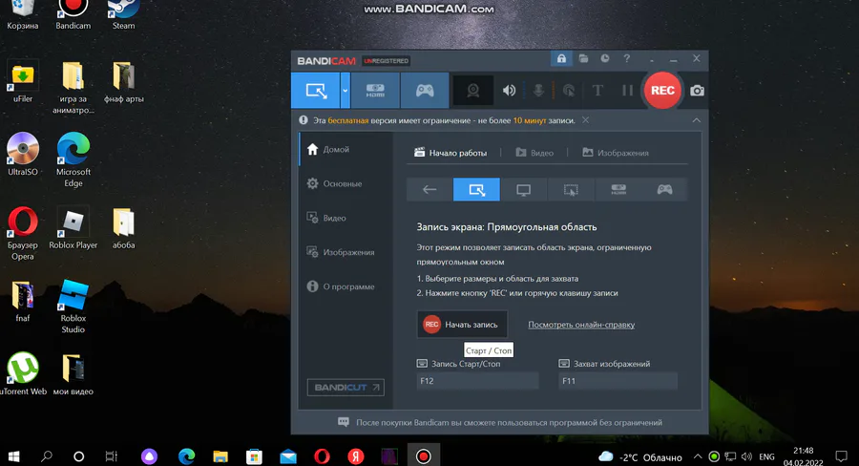Image resolution: width=859 pixels, height=466 pixels.
Task: Switch to the Видео tab
Action: click(534, 153)
